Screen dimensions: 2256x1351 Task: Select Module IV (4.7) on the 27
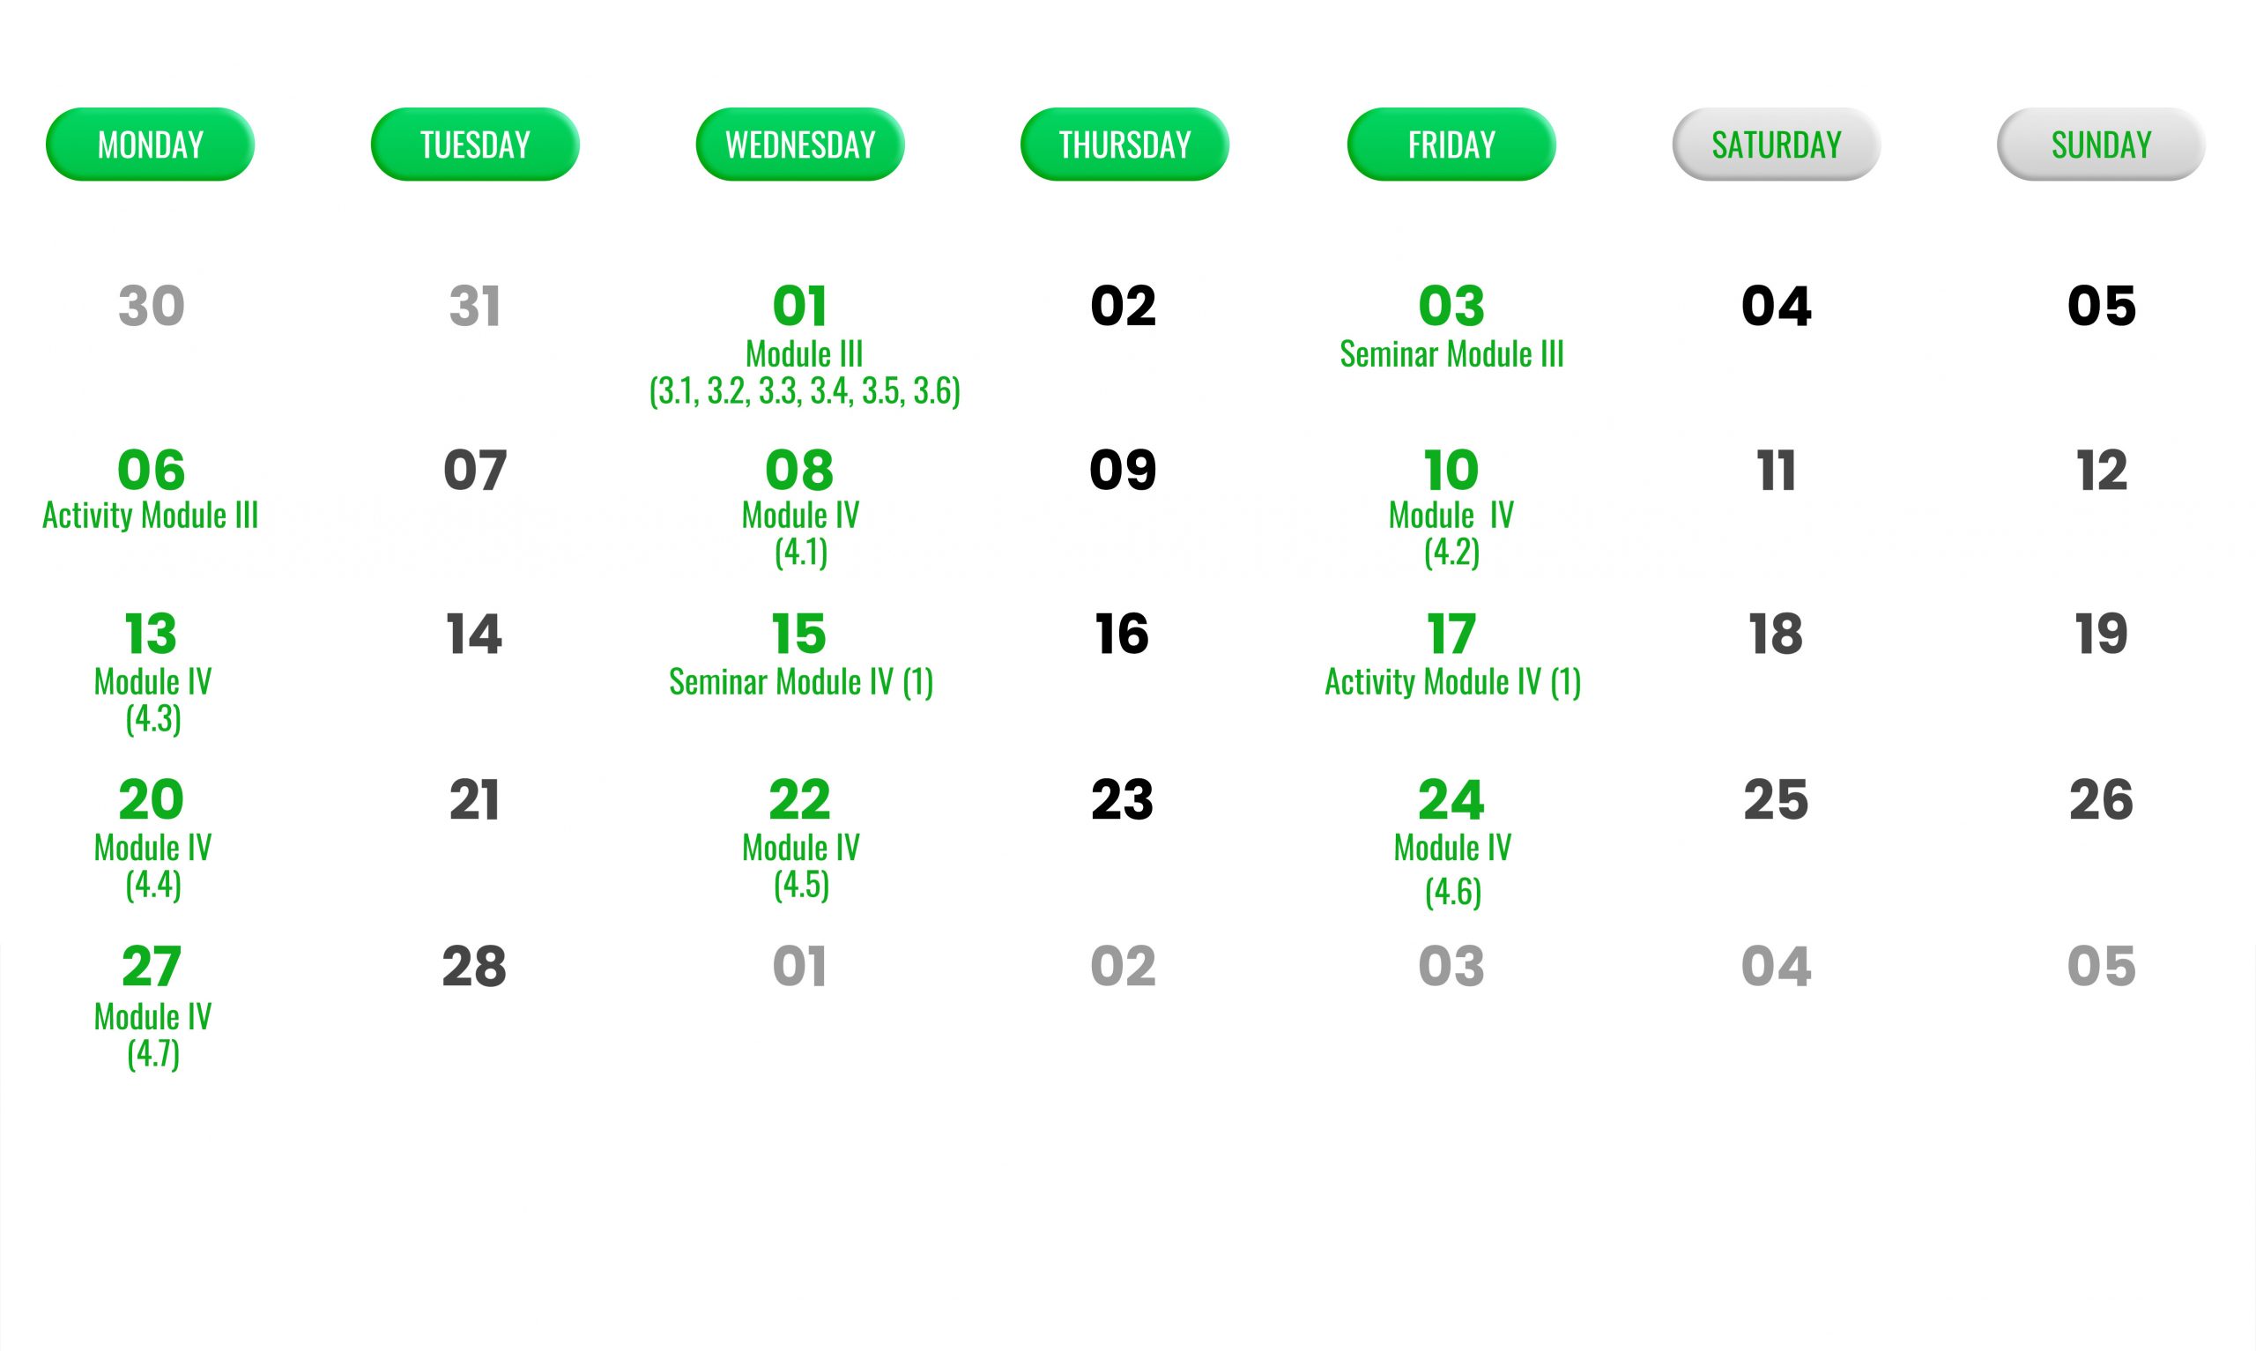pyautogui.click(x=152, y=1036)
